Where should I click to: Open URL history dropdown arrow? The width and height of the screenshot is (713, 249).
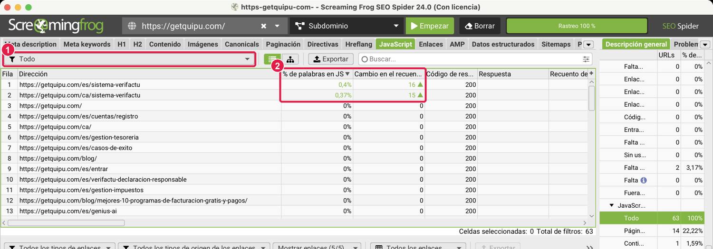pyautogui.click(x=278, y=26)
